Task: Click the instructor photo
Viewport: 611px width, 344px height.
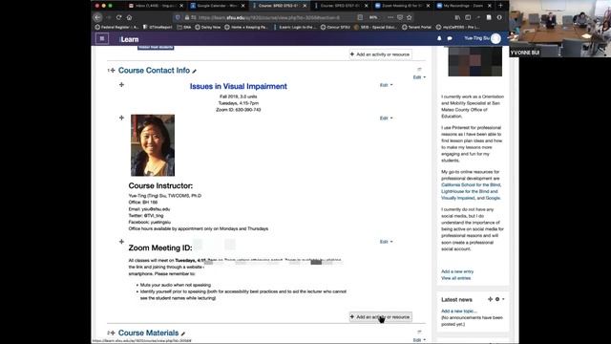Action: click(153, 145)
